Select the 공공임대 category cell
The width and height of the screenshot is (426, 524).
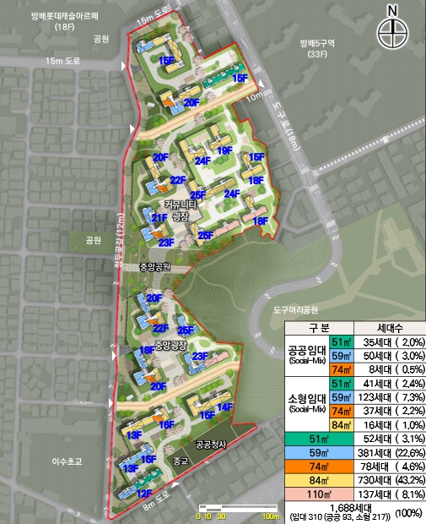pos(307,356)
